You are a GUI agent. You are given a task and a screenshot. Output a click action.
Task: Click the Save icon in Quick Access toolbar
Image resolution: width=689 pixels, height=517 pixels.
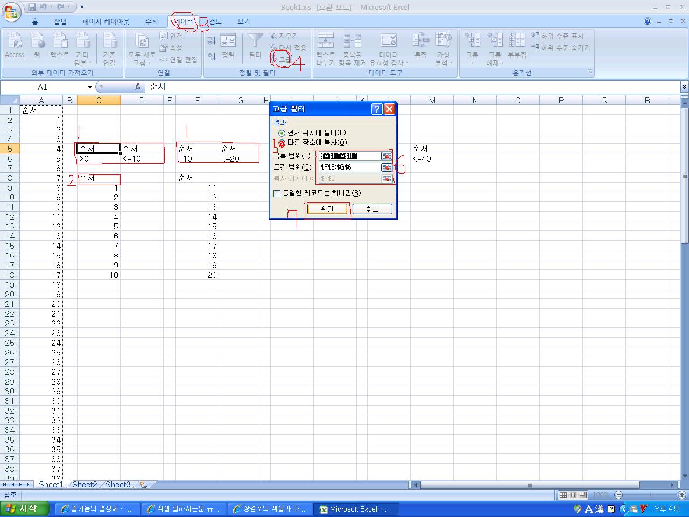(x=32, y=7)
